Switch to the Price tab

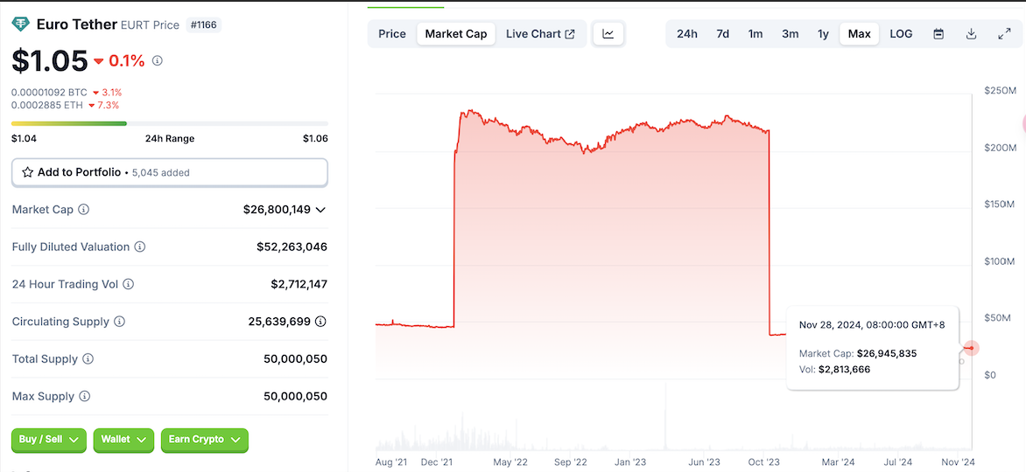coord(392,34)
